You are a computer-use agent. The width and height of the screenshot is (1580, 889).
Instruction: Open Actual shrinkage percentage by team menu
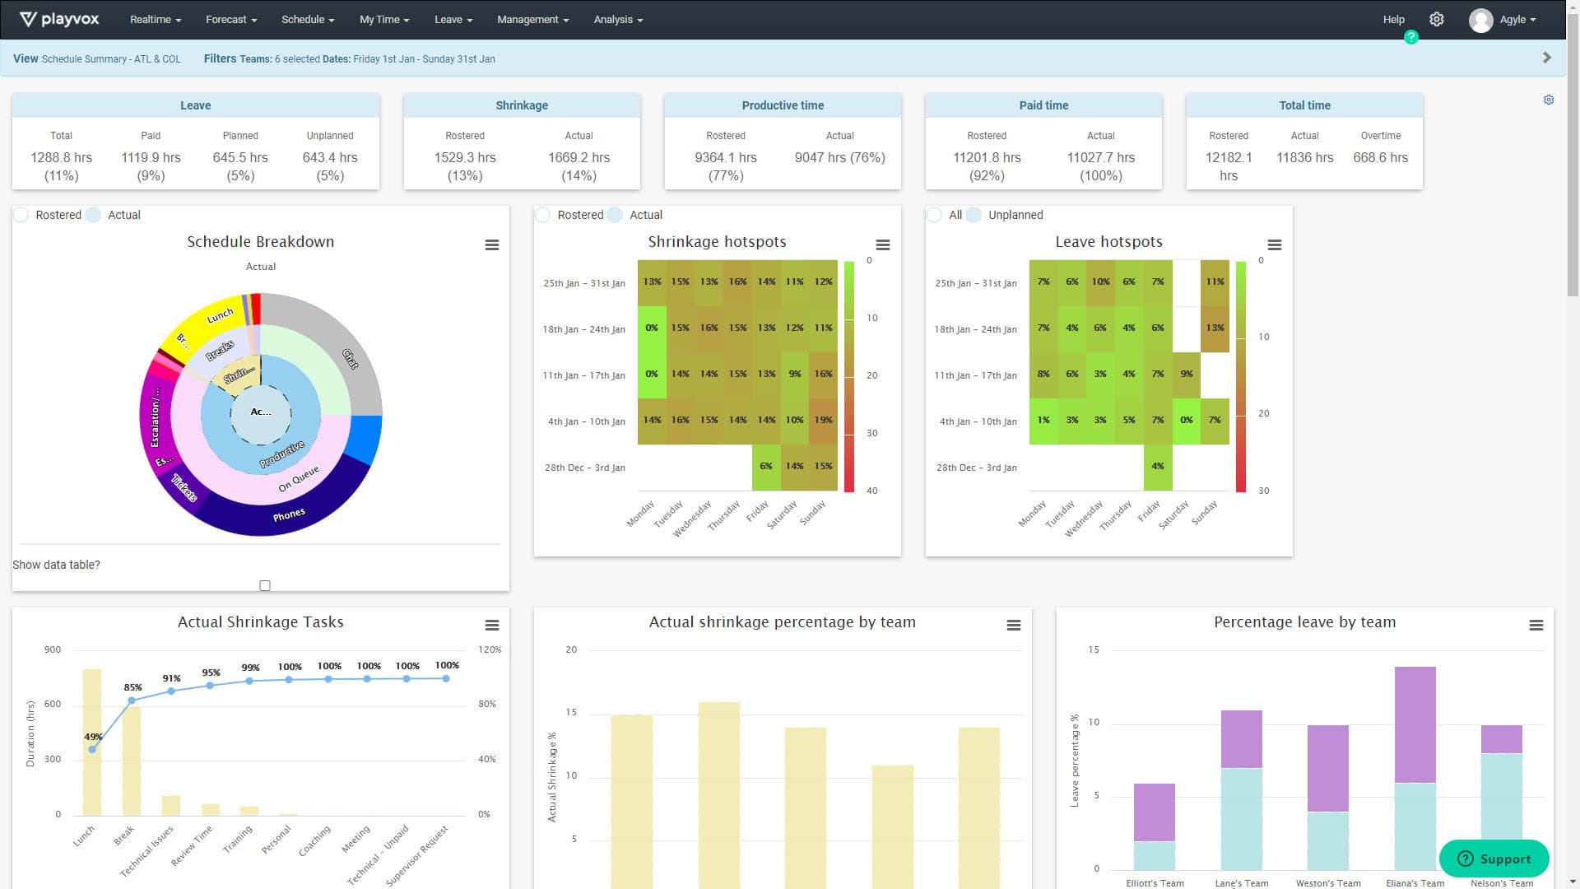tap(1014, 626)
